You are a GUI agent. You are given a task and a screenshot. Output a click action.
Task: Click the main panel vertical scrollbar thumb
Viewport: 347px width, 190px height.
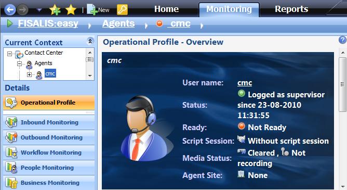point(342,84)
